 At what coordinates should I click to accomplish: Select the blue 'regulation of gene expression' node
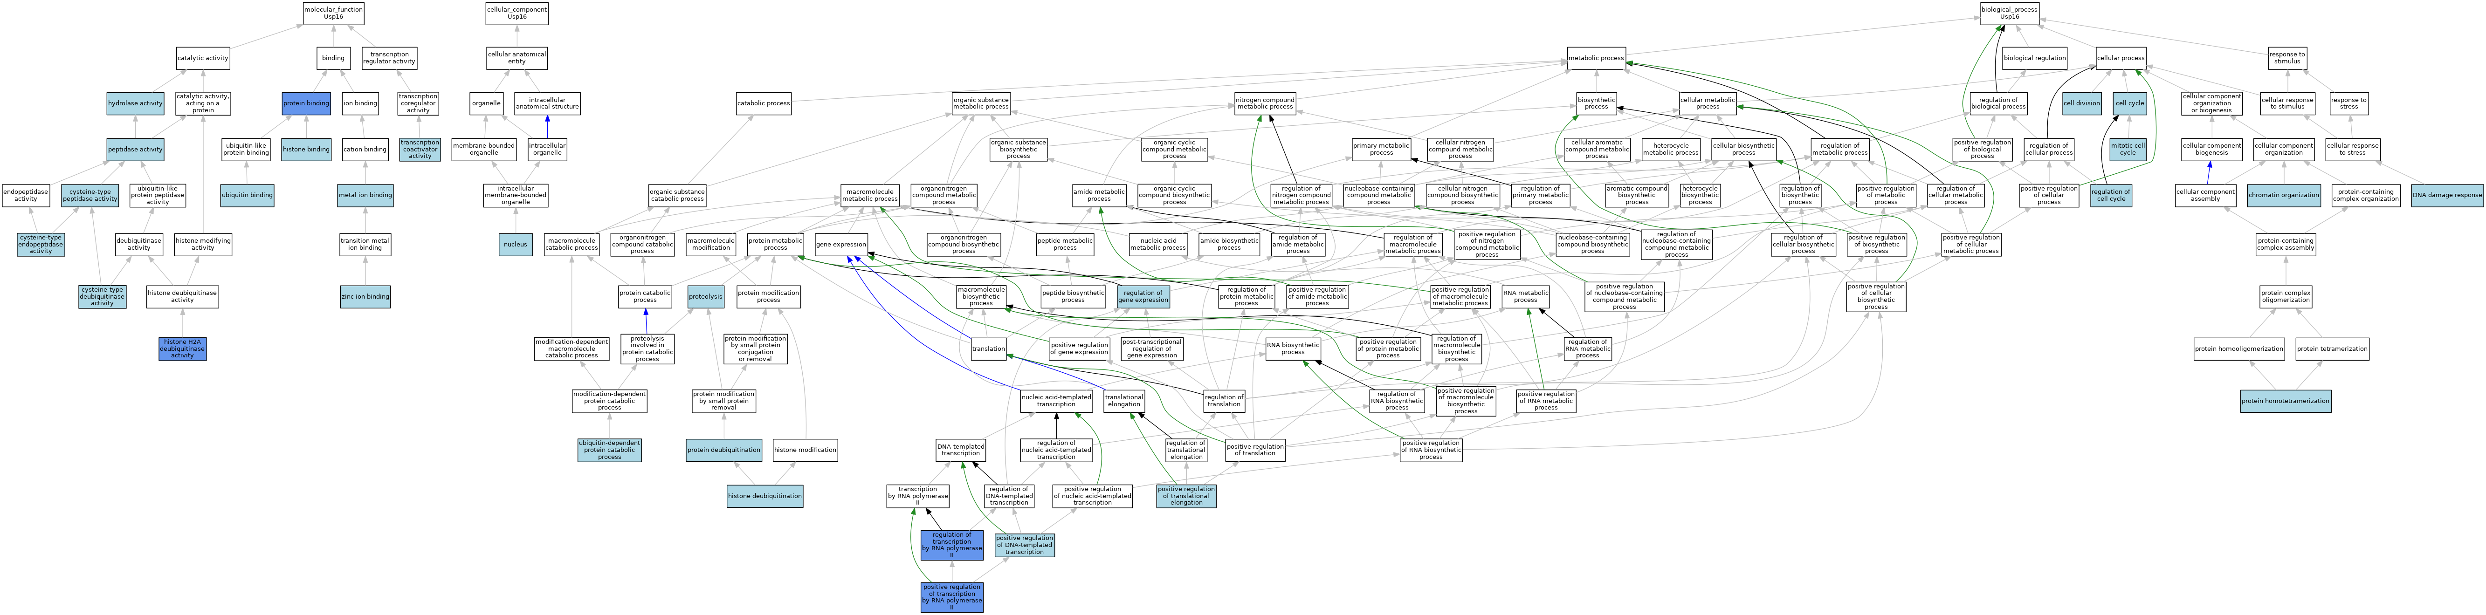[1143, 297]
